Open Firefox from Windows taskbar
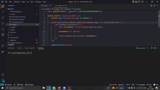 point(59,88)
